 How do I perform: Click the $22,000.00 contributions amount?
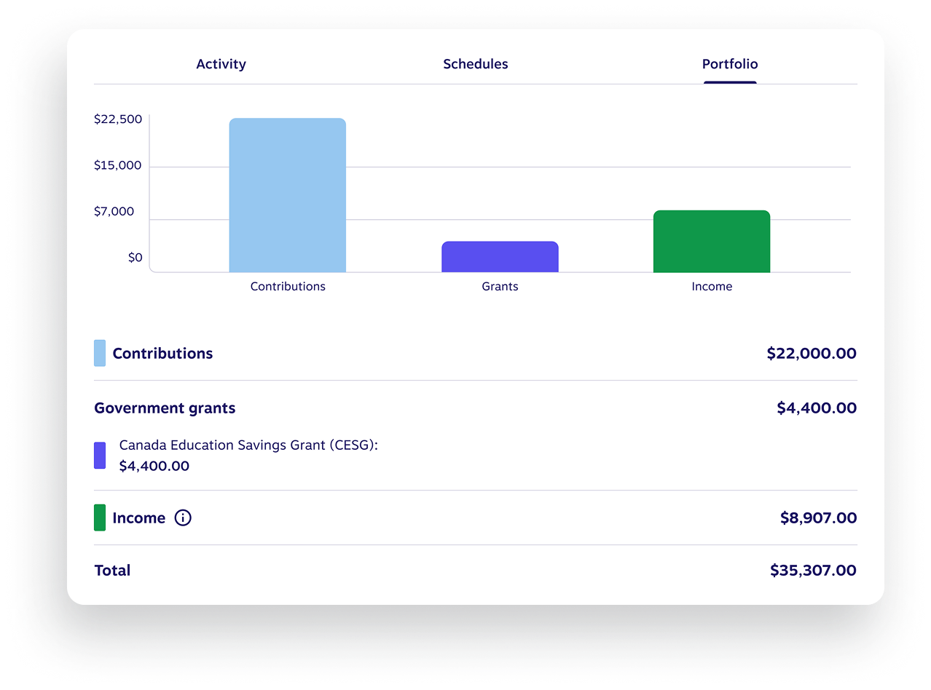tap(811, 354)
